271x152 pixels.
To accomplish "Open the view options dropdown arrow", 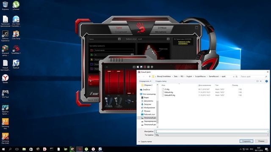I will coord(261,81).
